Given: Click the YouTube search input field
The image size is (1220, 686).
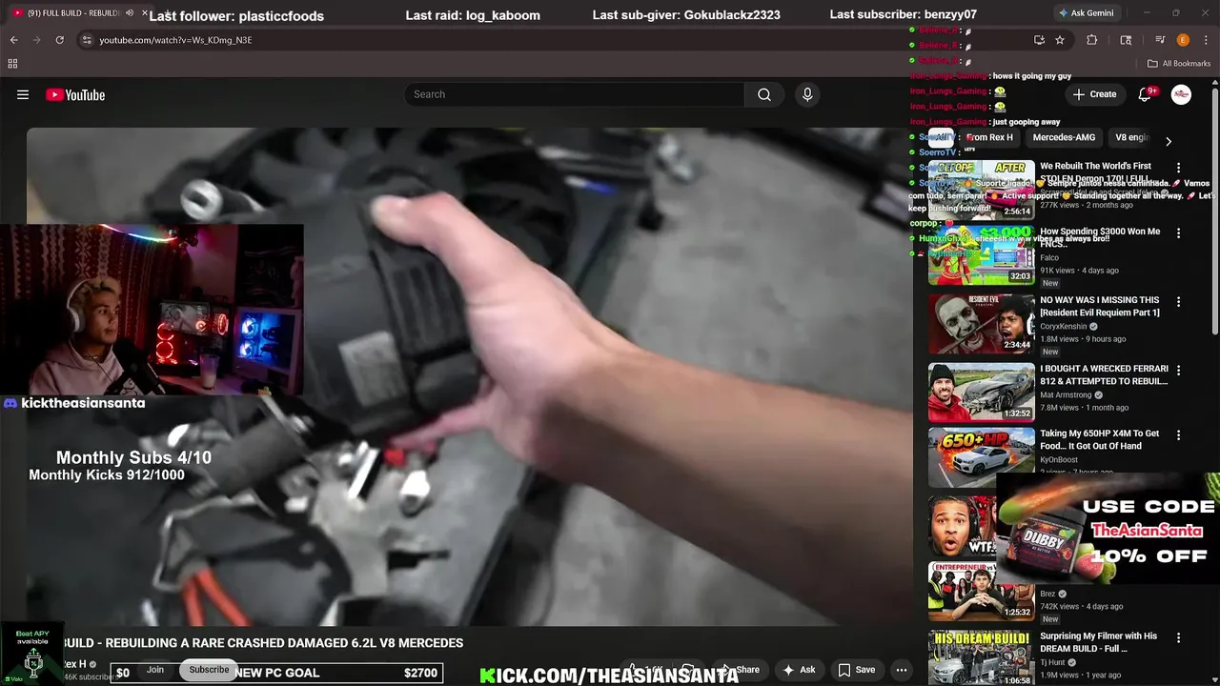Looking at the screenshot, I should [574, 94].
